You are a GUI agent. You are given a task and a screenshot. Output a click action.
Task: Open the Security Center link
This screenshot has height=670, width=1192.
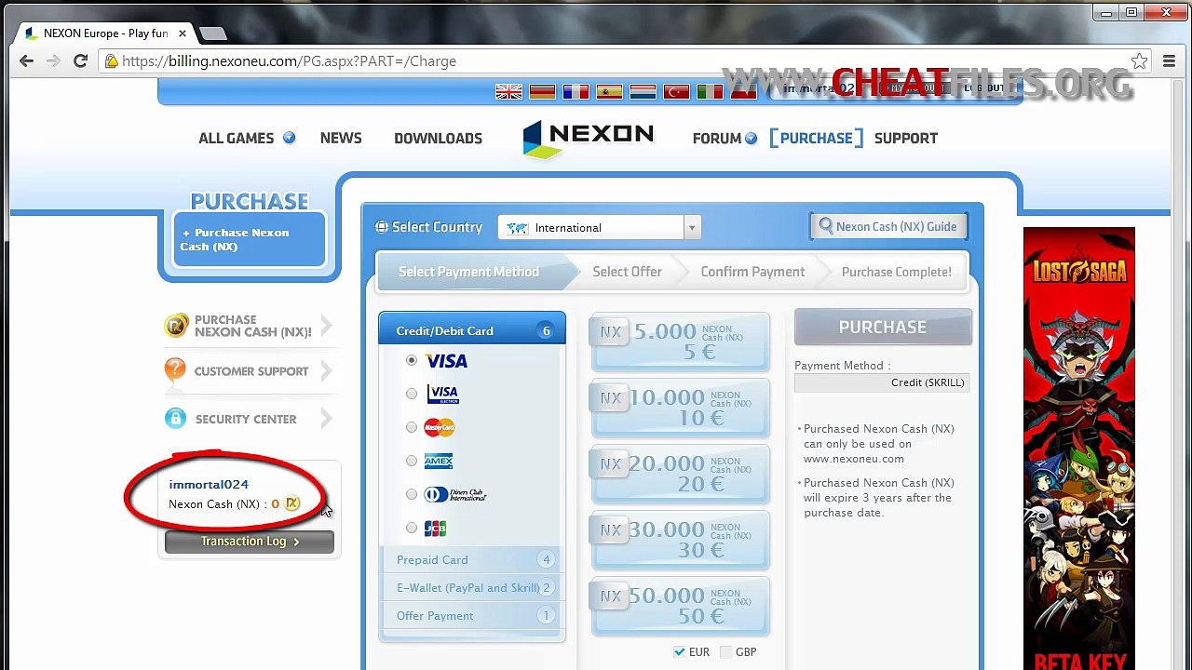[249, 419]
